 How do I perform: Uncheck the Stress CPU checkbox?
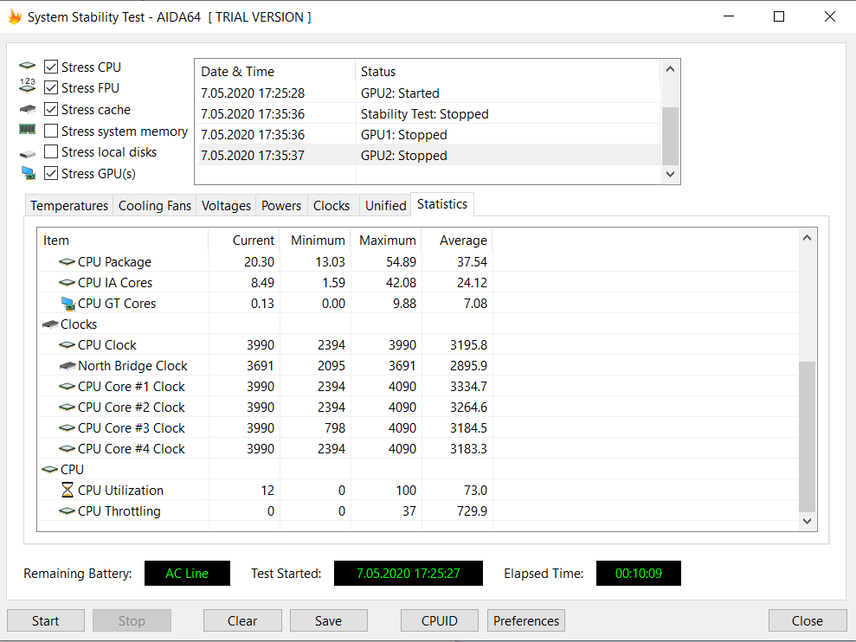[x=51, y=67]
